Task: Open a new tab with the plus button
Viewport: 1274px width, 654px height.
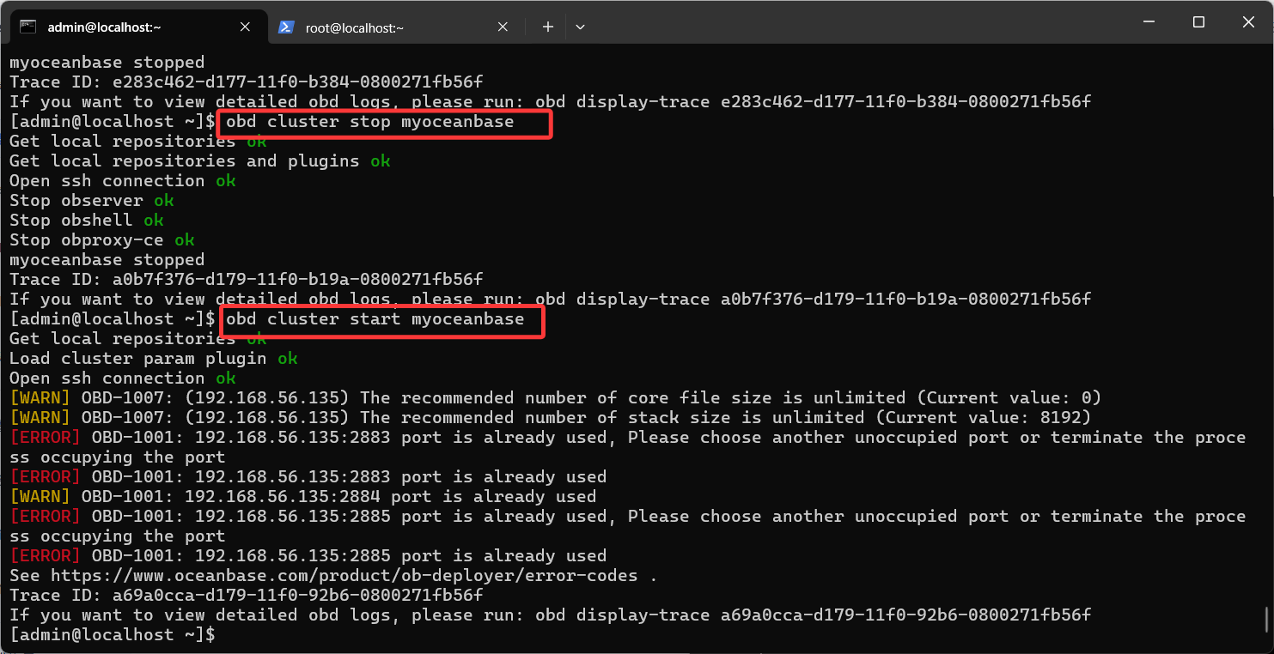Action: coord(547,27)
